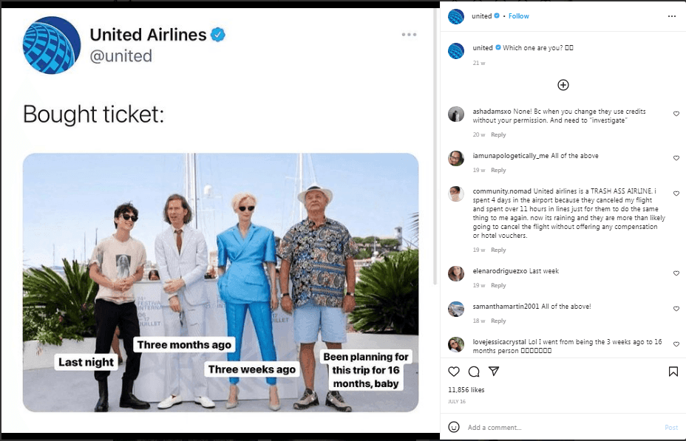The width and height of the screenshot is (686, 441).
Task: Open comments with the speech bubble icon
Action: tap(475, 372)
